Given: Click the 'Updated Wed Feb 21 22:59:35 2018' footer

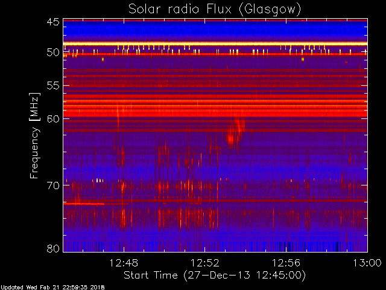Looking at the screenshot, I should [x=52, y=288].
